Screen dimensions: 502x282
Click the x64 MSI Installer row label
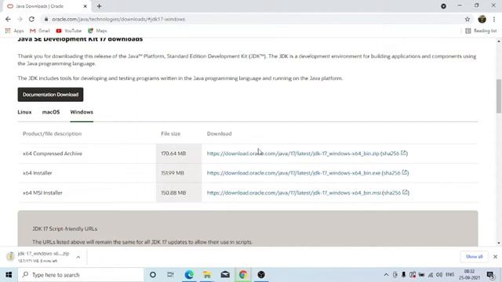point(42,193)
